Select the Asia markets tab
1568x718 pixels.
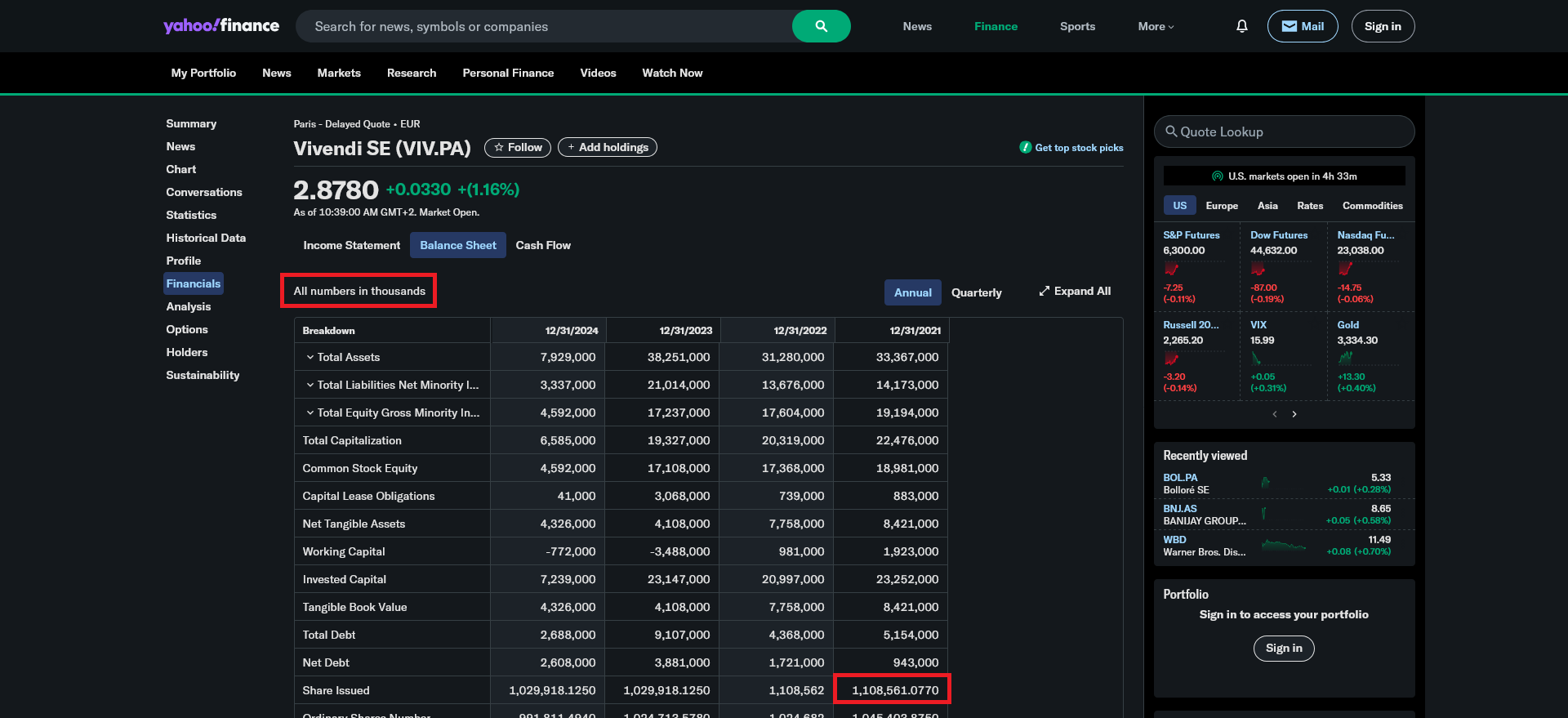[x=1267, y=206]
